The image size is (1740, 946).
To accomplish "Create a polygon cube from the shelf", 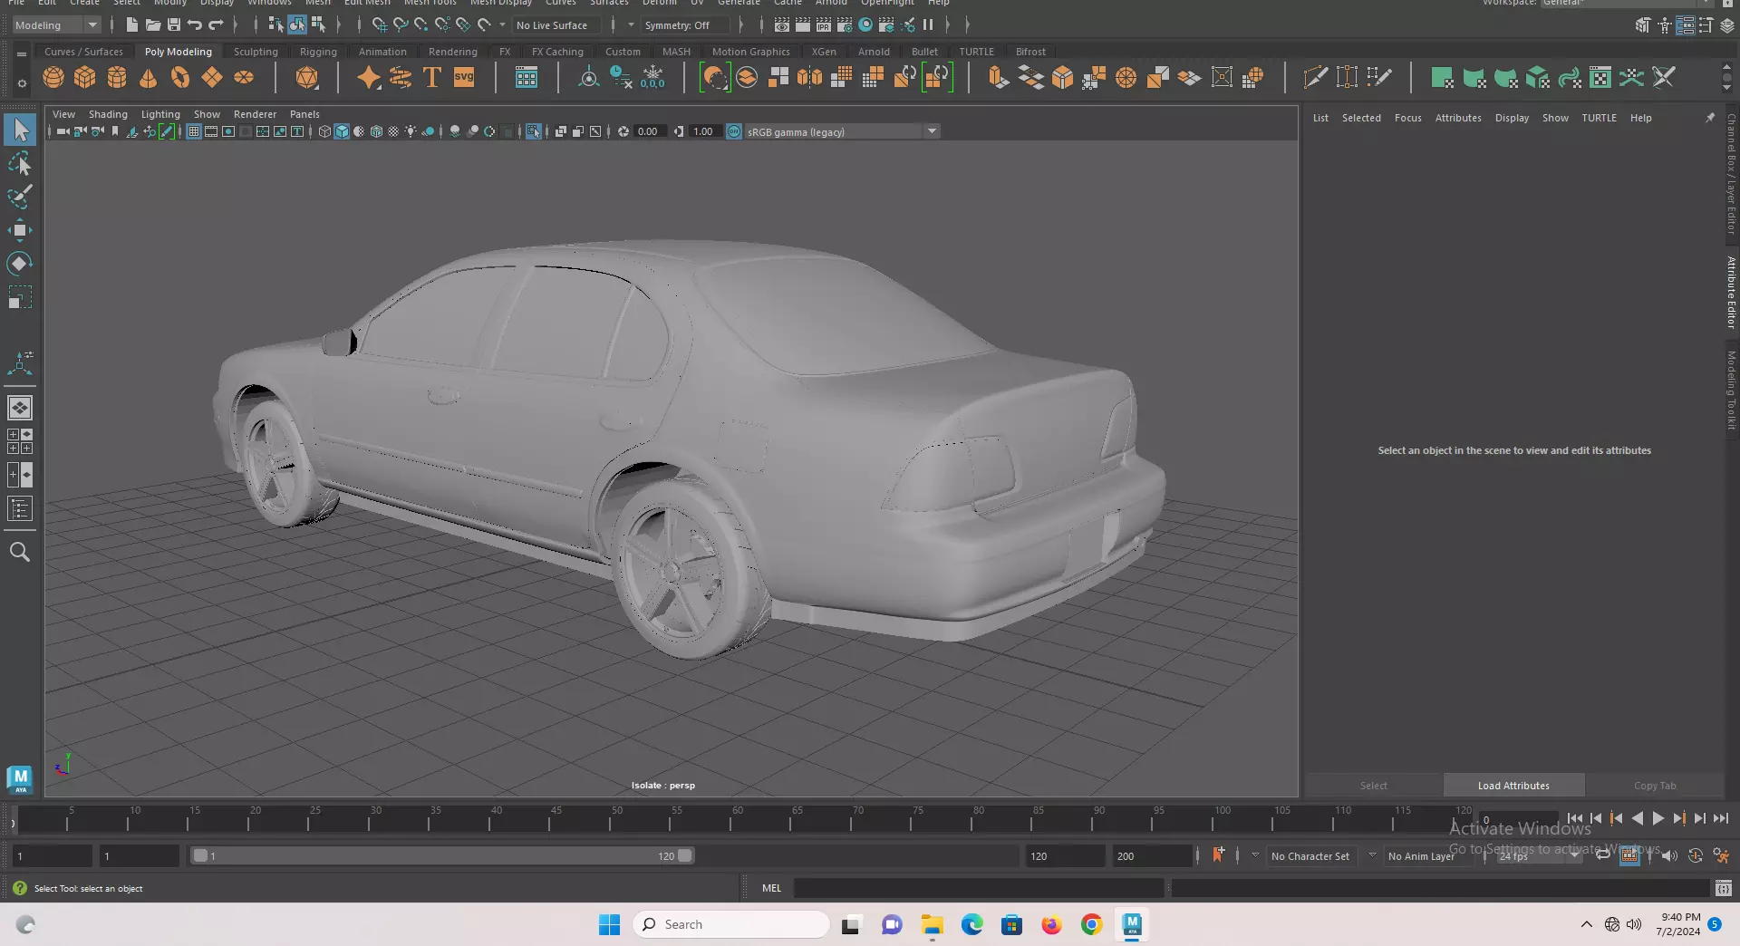I will pos(85,78).
